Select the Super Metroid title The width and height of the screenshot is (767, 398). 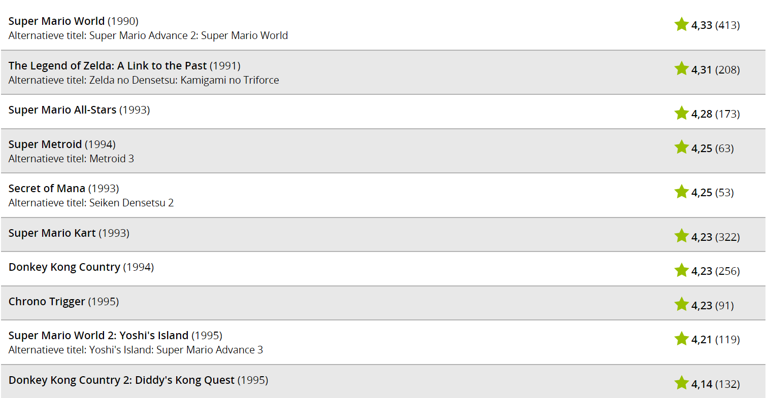(45, 144)
